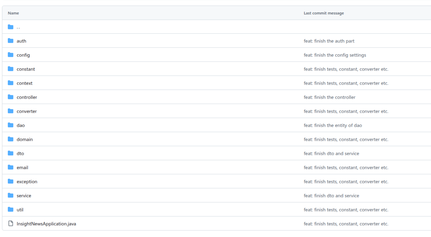Open commit 'feat: finish the controller'

click(x=330, y=97)
